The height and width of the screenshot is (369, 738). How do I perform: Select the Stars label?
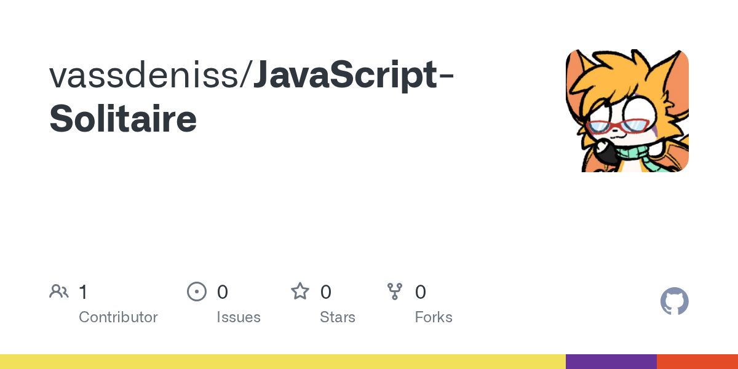(x=338, y=317)
